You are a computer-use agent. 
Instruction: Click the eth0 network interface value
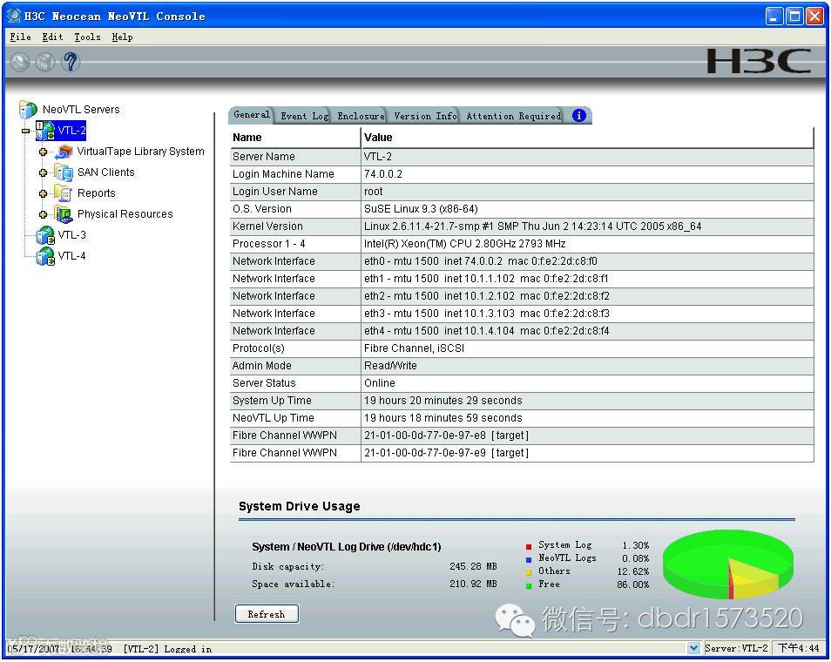pos(481,261)
